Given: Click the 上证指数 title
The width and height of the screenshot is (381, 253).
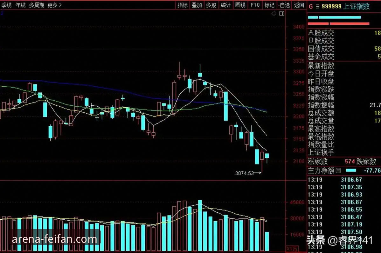Looking at the screenshot, I should pyautogui.click(x=357, y=6).
